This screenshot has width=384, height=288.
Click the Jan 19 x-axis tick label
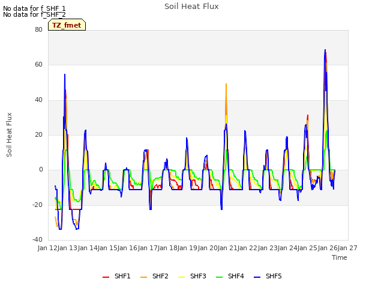click(x=188, y=248)
